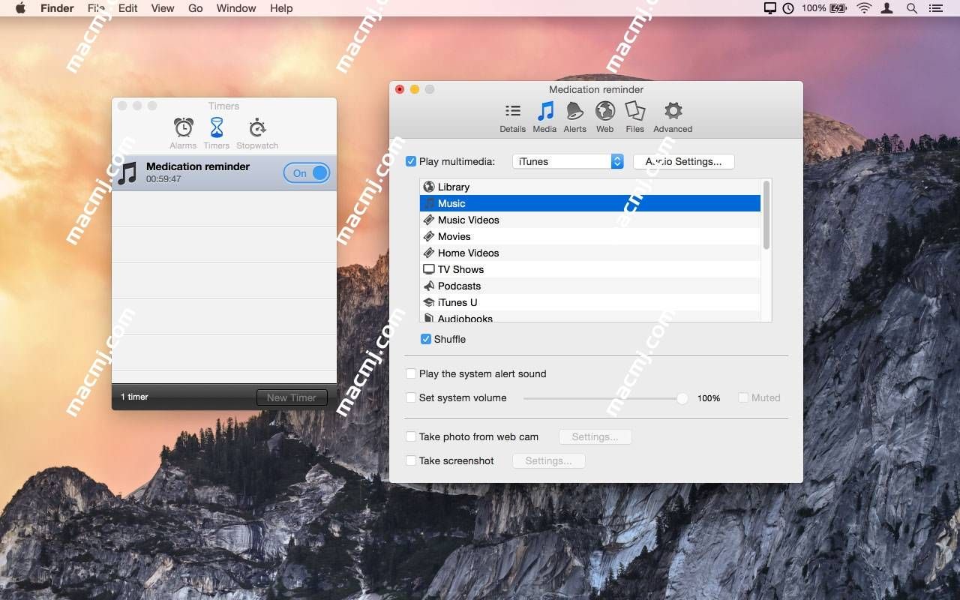960x600 pixels.
Task: Open the Advanced gear icon
Action: click(x=673, y=111)
